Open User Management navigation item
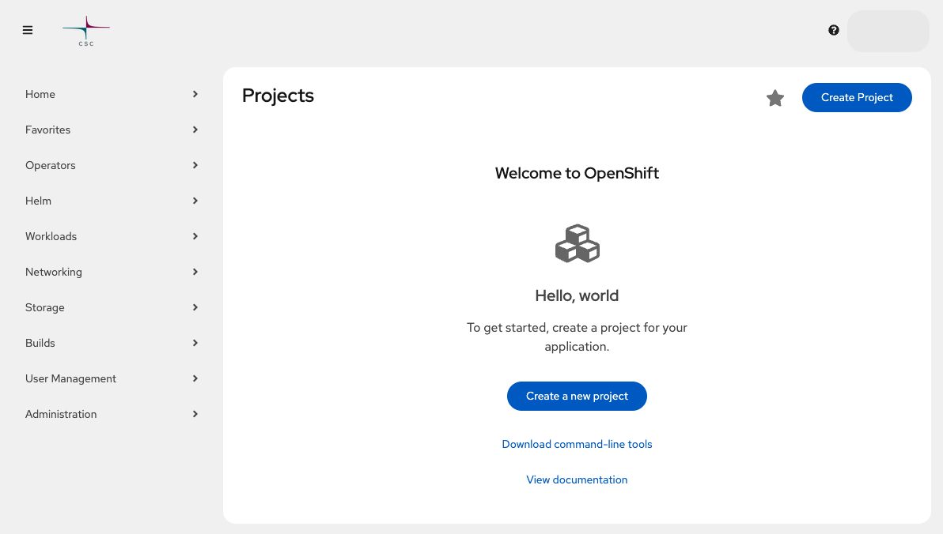 (70, 378)
